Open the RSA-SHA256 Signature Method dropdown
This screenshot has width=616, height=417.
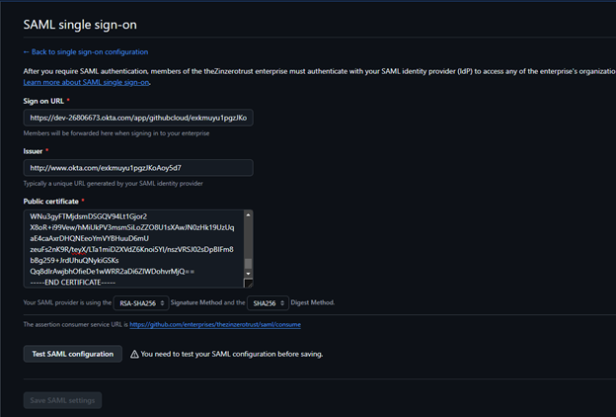click(x=141, y=303)
